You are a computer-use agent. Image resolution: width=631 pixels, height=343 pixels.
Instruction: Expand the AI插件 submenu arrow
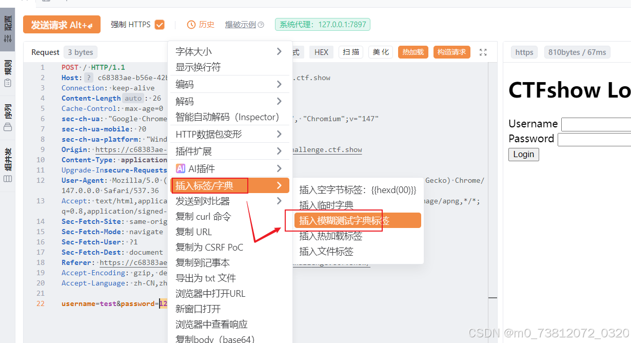tap(279, 168)
